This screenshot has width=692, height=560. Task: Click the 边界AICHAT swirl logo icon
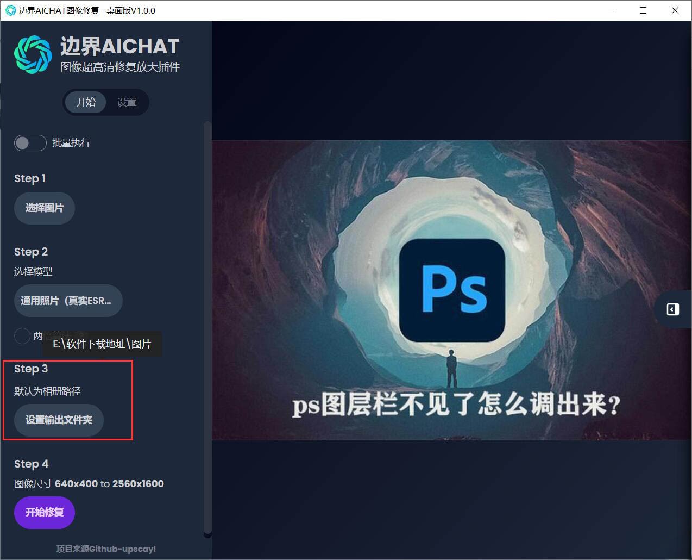click(x=33, y=54)
